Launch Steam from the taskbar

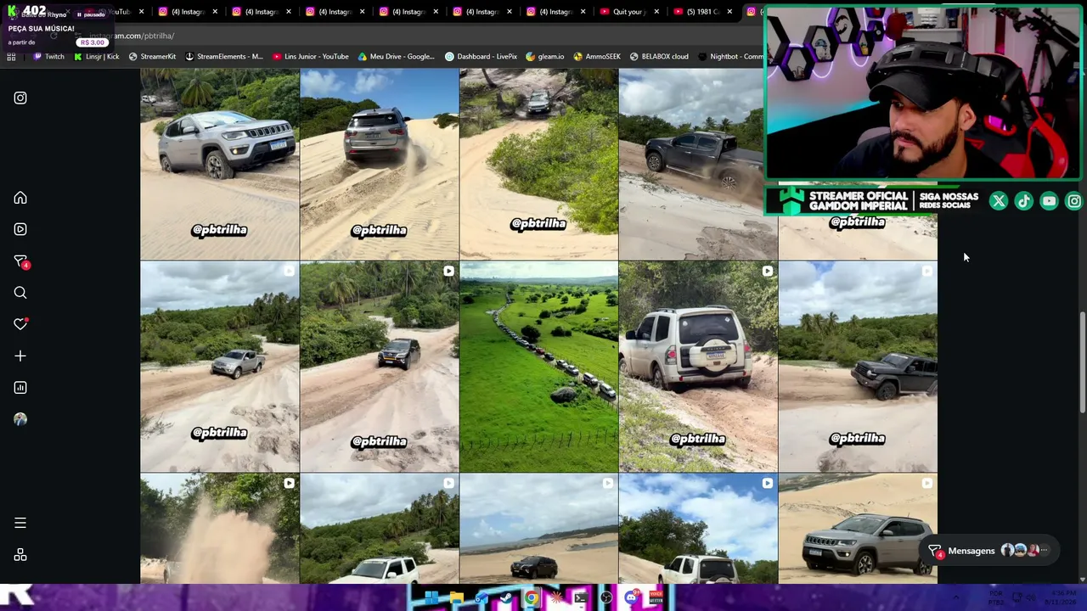coord(506,598)
